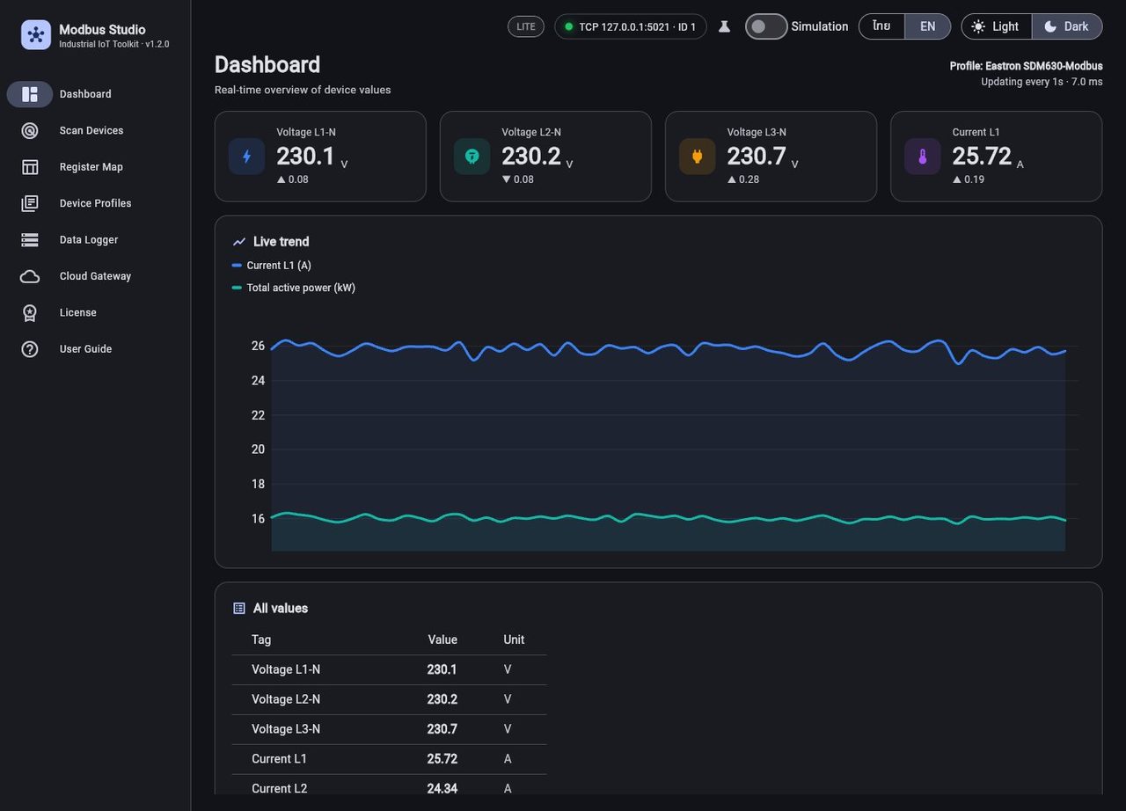The width and height of the screenshot is (1126, 811).
Task: Click the Register Map table icon
Action: 30,167
